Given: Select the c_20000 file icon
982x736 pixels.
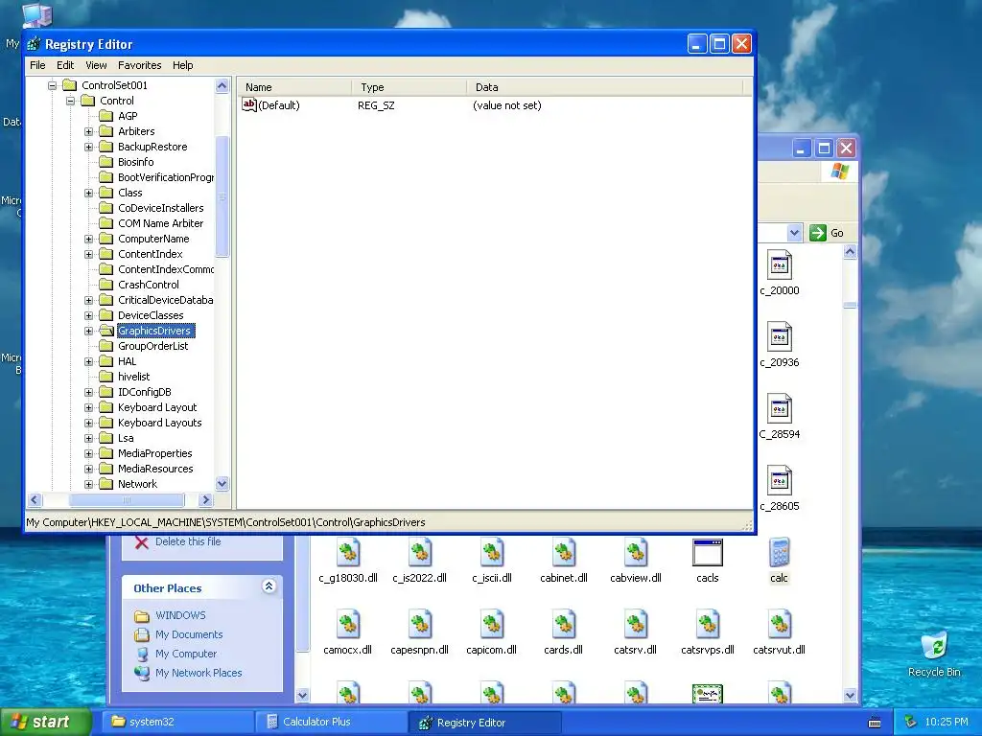Looking at the screenshot, I should [780, 266].
